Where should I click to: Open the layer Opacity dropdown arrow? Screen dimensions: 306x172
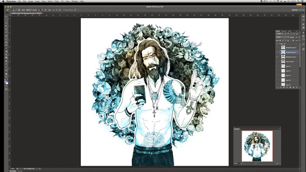tap(299, 37)
